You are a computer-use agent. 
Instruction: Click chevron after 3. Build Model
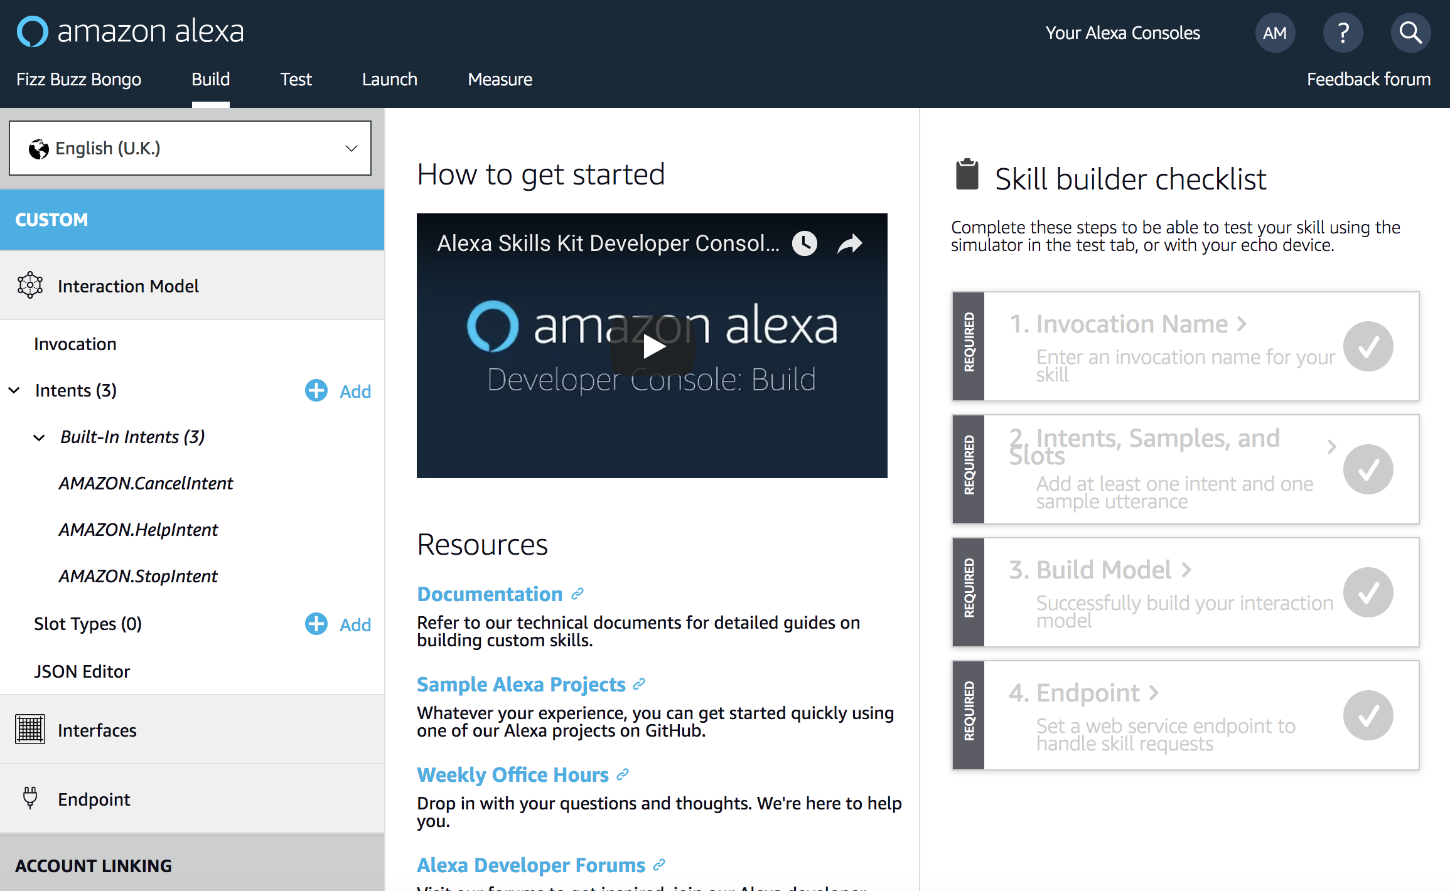pos(1186,570)
